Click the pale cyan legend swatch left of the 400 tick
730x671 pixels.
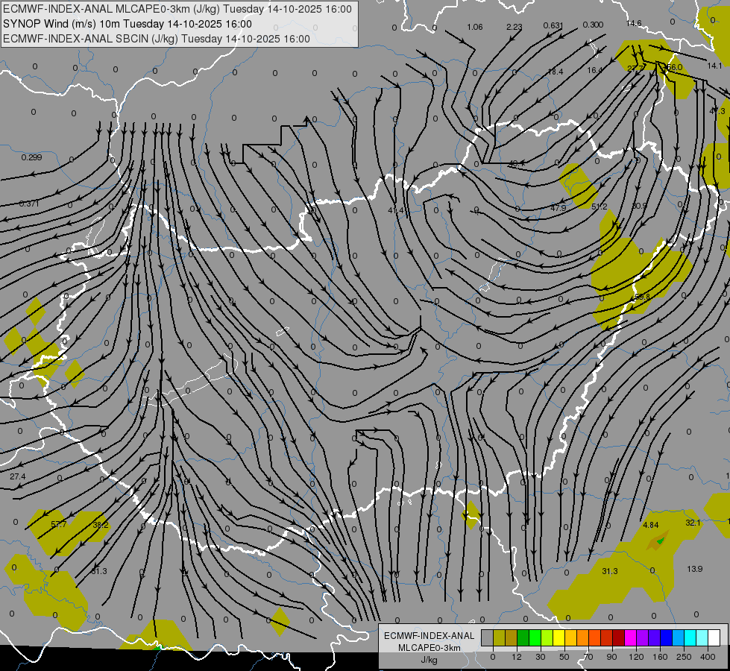coord(702,638)
